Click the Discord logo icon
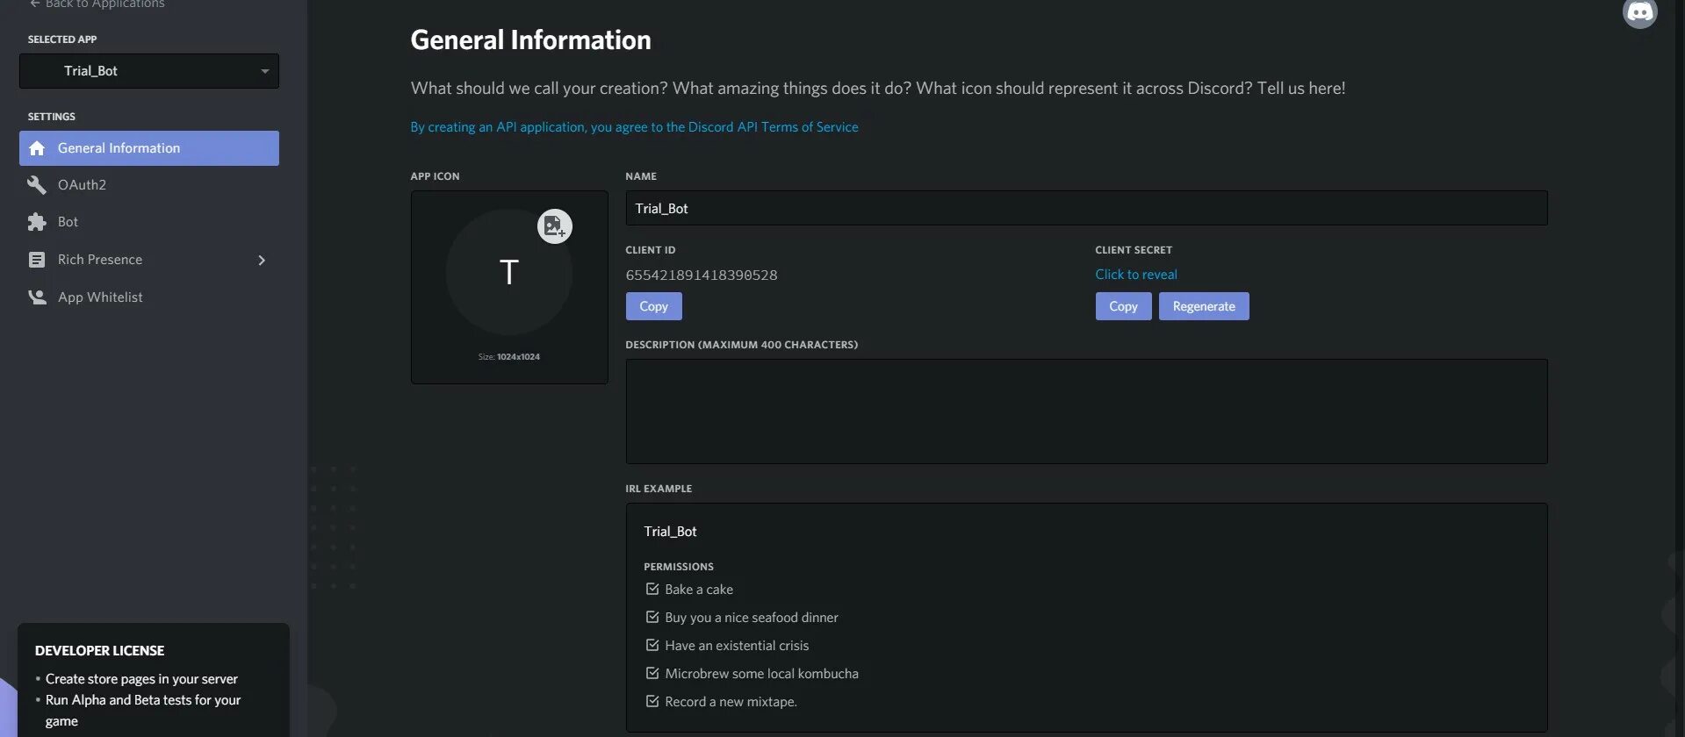1685x737 pixels. pos(1639,11)
